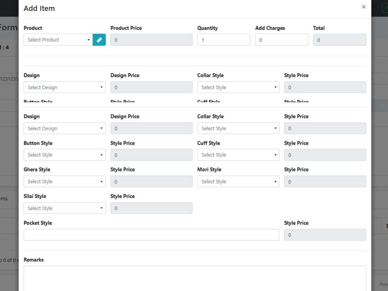Open the Button Style dropdown
This screenshot has width=388, height=291.
(64, 155)
